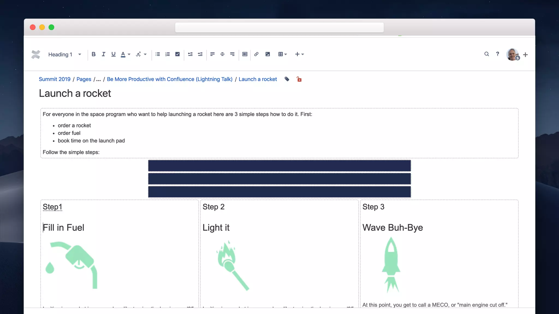Go to Summit 2019 breadcrumb

coord(55,79)
